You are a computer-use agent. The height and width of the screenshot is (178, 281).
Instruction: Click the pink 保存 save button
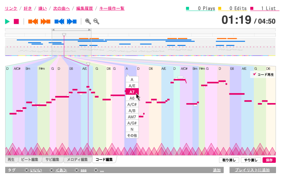tap(269, 160)
